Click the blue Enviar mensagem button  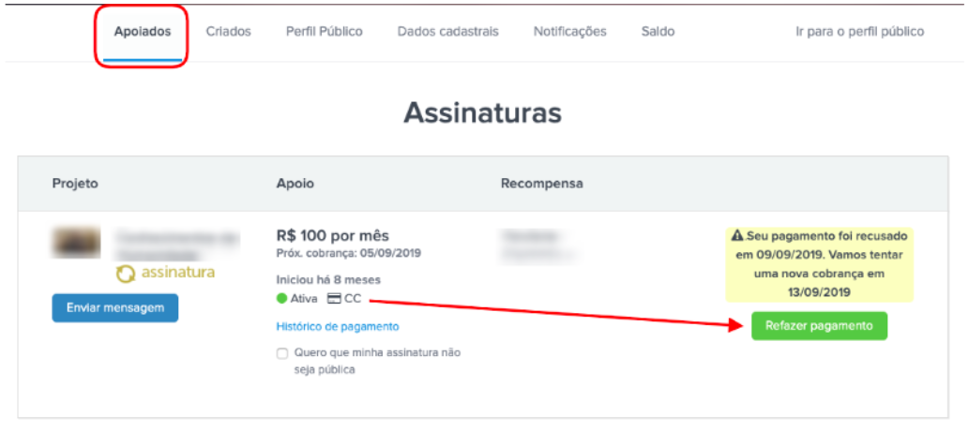(115, 307)
